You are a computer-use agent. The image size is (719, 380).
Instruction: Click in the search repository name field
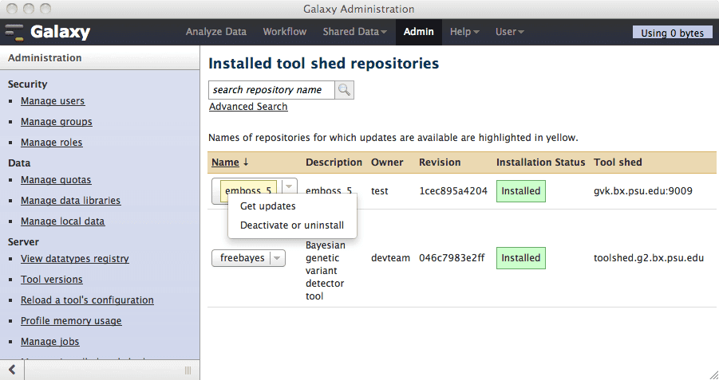(x=271, y=90)
